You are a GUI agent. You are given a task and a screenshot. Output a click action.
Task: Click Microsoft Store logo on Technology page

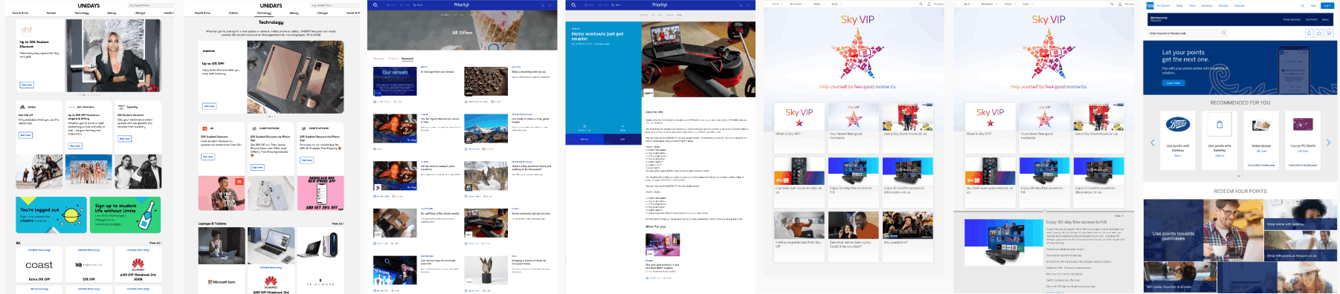click(222, 282)
